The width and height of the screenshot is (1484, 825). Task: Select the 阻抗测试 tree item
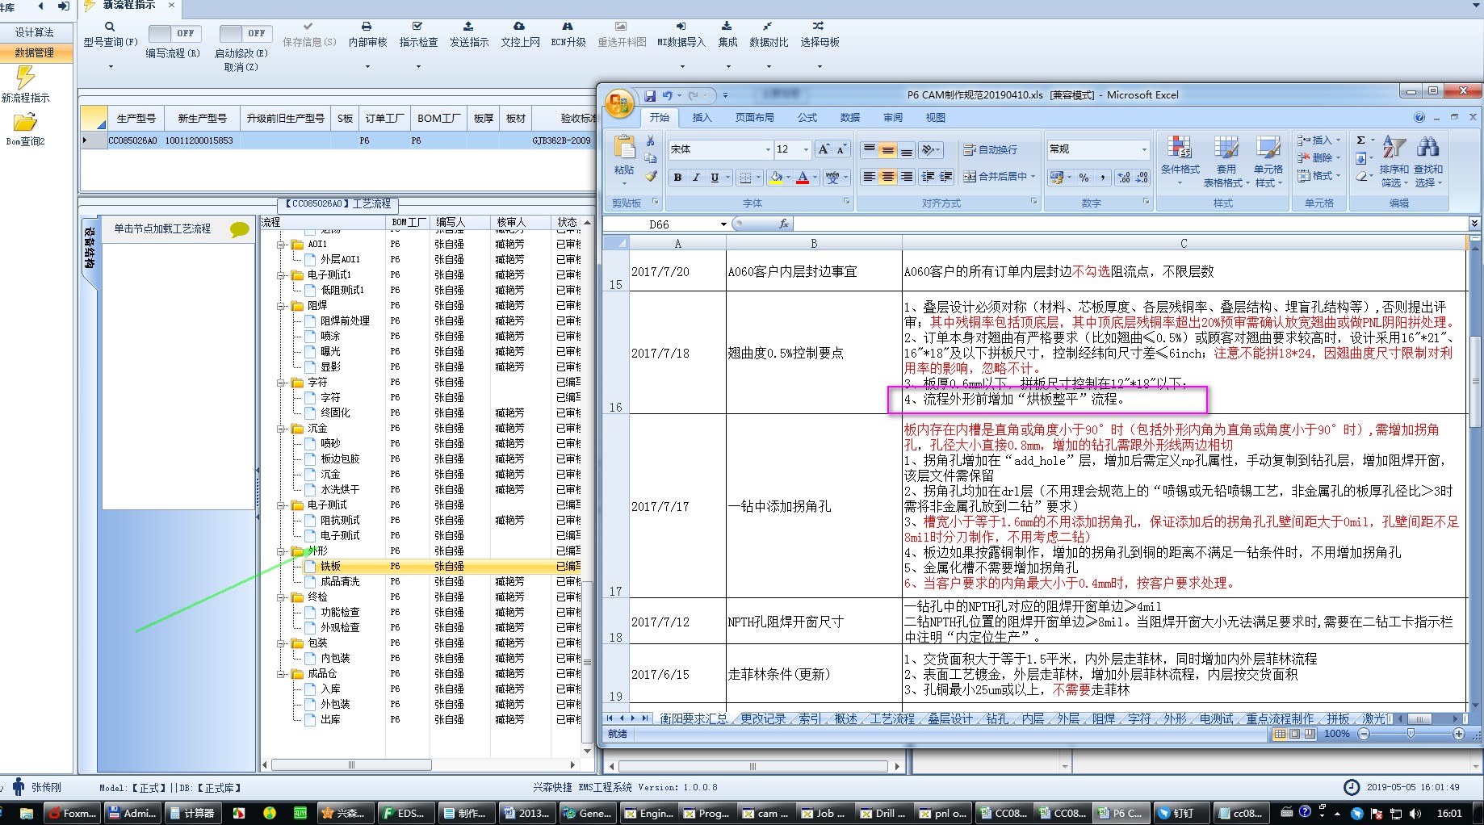pyautogui.click(x=340, y=521)
